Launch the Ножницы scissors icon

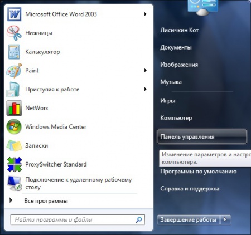click(x=15, y=33)
